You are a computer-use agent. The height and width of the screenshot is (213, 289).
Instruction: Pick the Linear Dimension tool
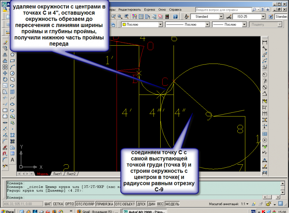tap(265, 43)
